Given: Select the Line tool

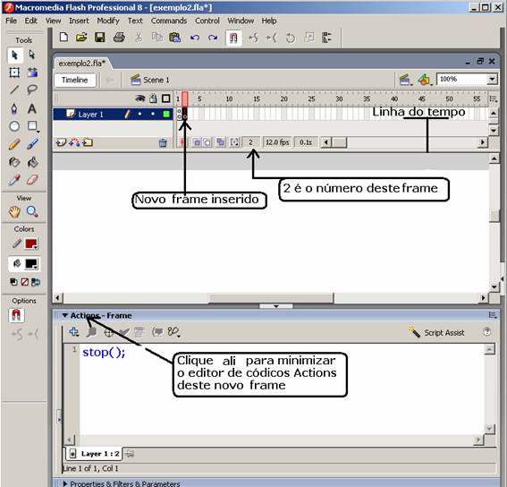Looking at the screenshot, I should 14,90.
